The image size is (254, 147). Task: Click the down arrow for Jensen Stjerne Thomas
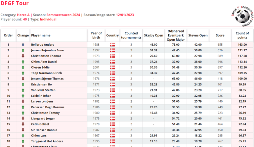pyautogui.click(x=23, y=79)
